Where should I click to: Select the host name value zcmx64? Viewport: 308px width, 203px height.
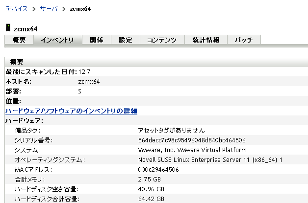point(89,82)
